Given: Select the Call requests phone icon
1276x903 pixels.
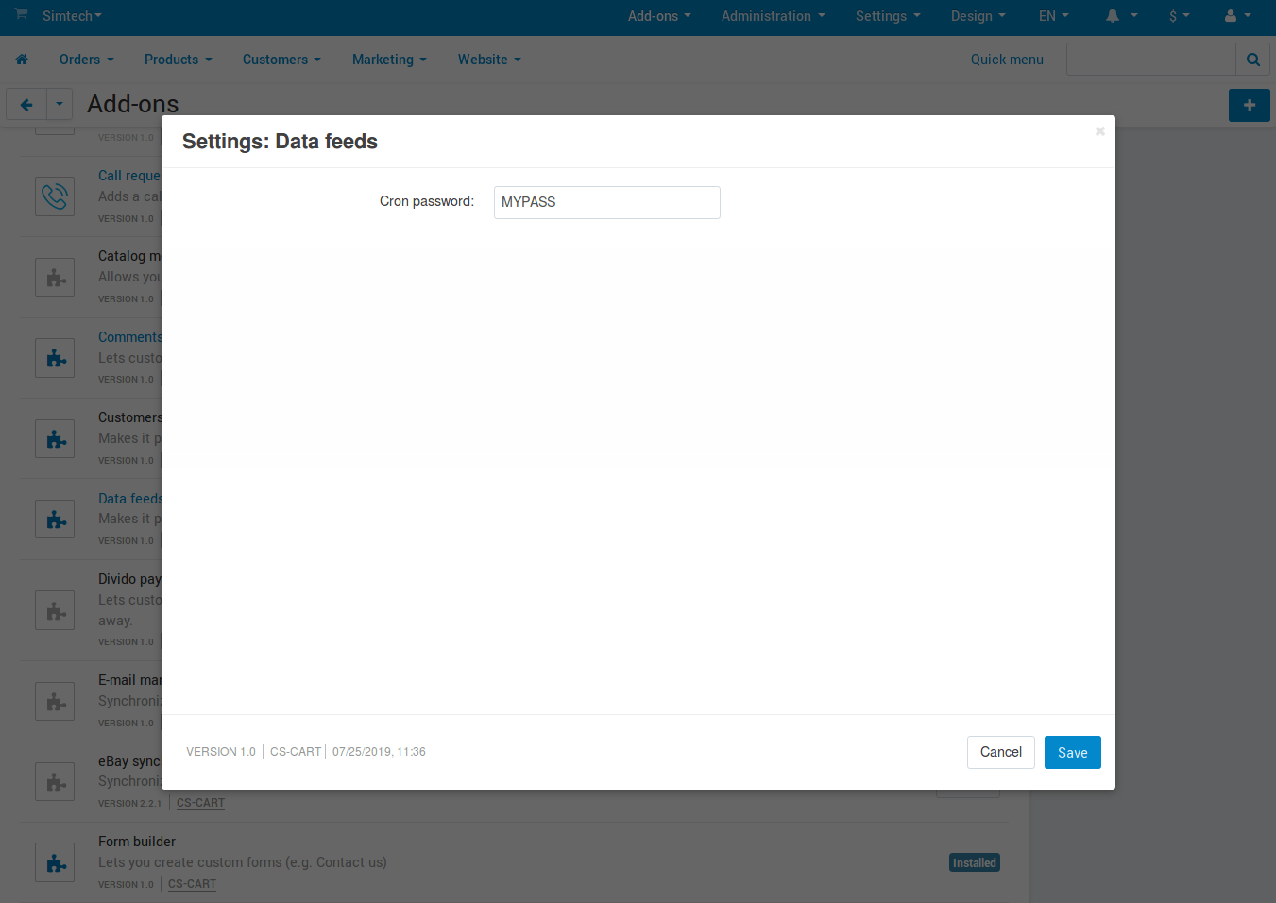Looking at the screenshot, I should [x=54, y=196].
